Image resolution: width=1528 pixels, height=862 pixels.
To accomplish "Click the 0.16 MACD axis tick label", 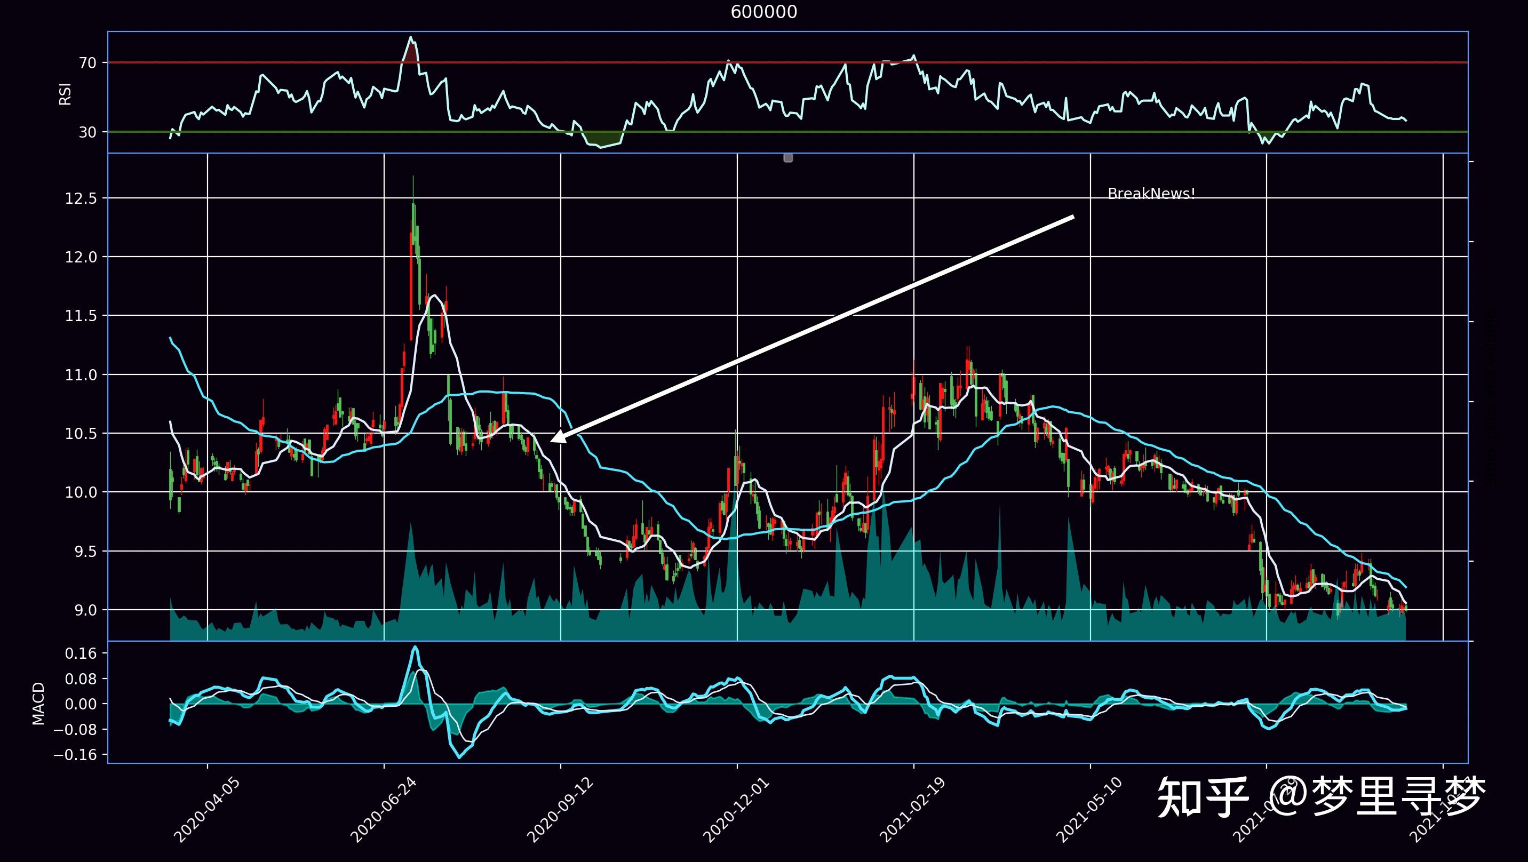I will (84, 654).
